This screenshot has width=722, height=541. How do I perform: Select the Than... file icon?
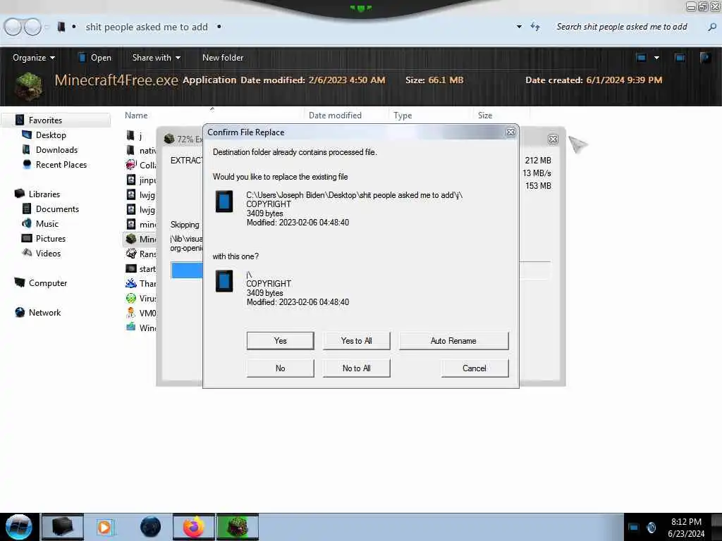pyautogui.click(x=130, y=283)
